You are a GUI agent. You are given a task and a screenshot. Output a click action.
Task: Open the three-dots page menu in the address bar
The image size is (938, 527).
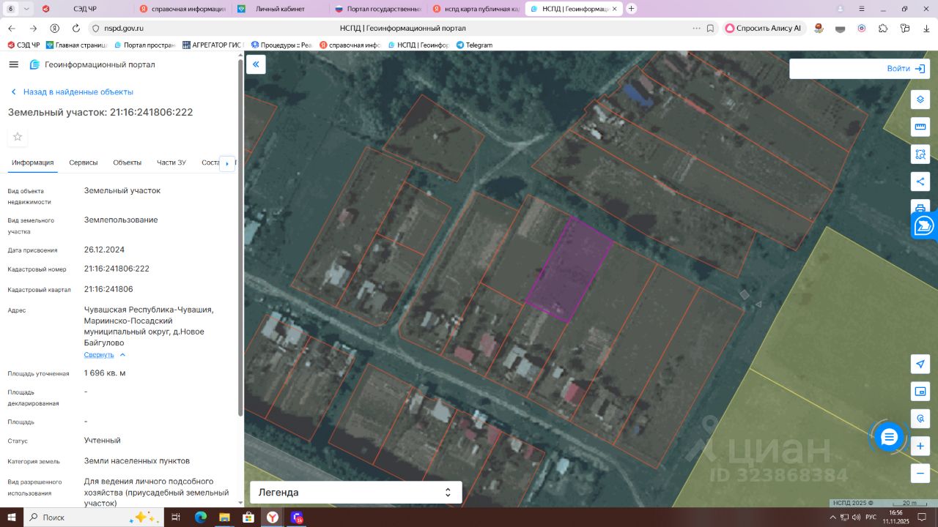coord(696,29)
